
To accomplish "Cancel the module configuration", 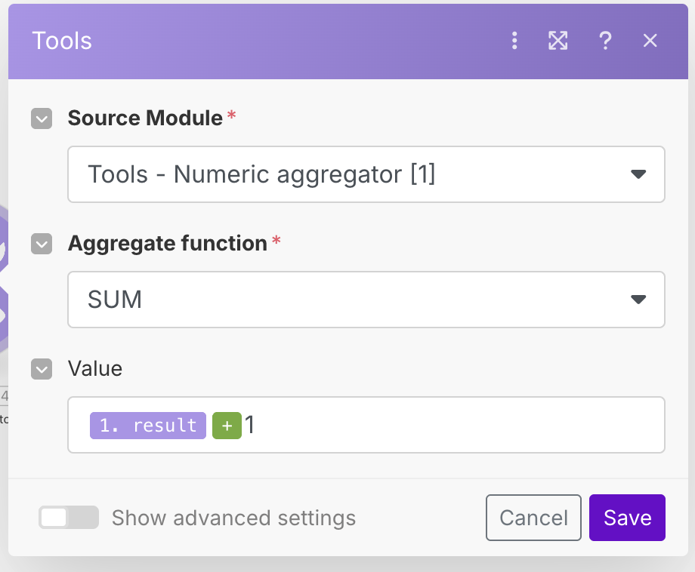I will coord(533,518).
